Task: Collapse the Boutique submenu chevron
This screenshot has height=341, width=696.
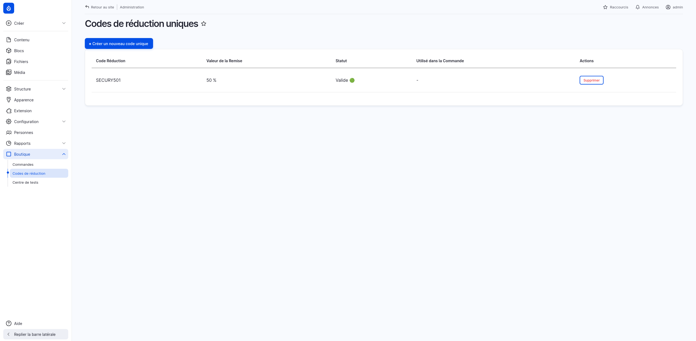Action: click(x=64, y=154)
